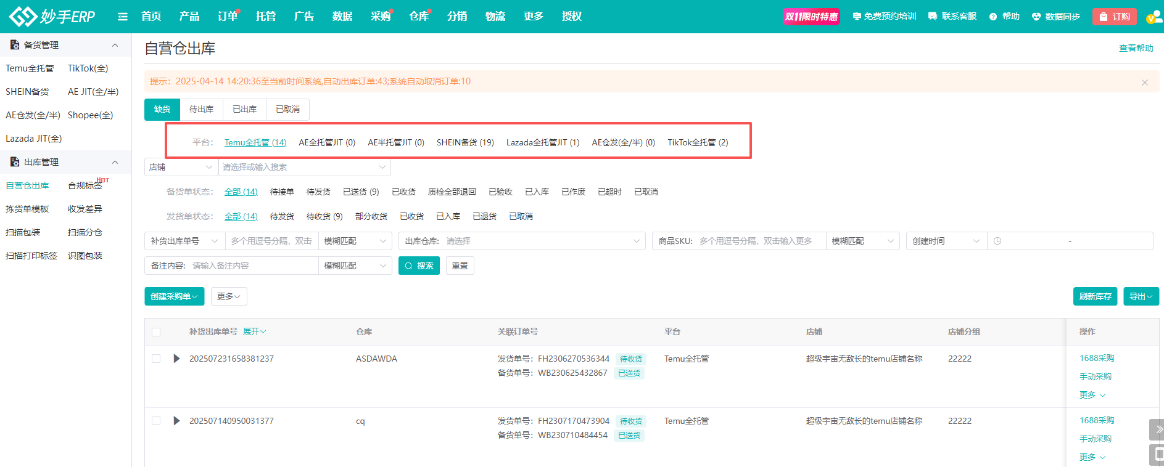The image size is (1164, 467).
Task: Click the 备注内容 input field
Action: tap(253, 266)
